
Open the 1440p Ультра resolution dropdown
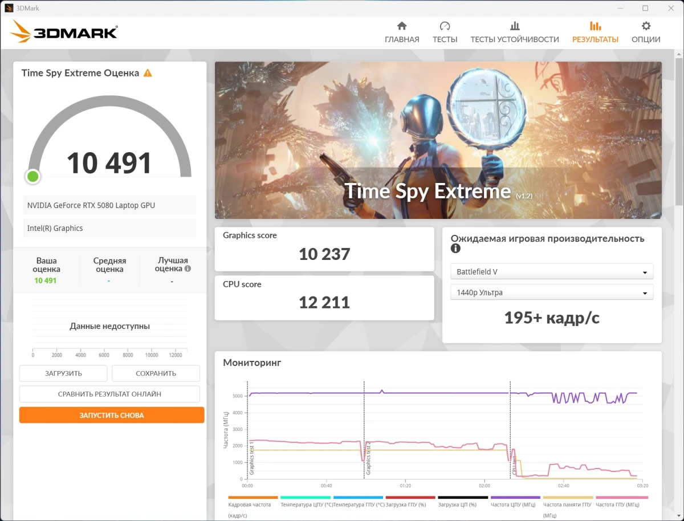(x=552, y=292)
